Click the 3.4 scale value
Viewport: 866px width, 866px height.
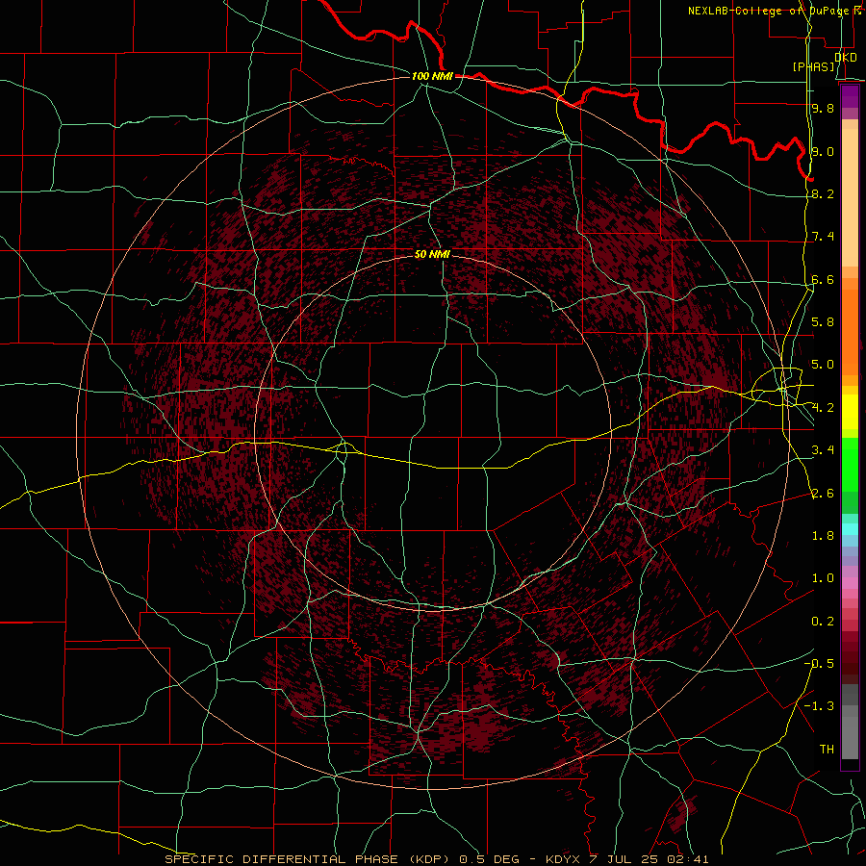pyautogui.click(x=823, y=450)
